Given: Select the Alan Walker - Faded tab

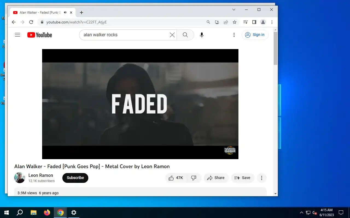Looking at the screenshot, I should 40,13.
